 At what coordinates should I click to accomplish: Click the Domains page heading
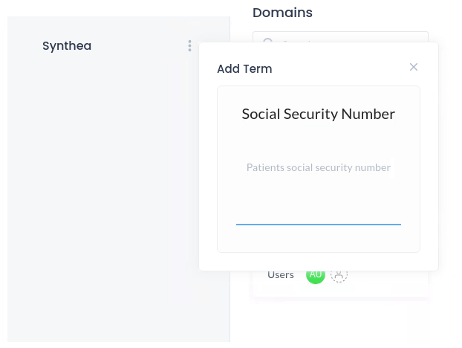[282, 13]
